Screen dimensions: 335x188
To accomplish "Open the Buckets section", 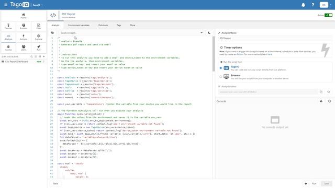I will (x=24, y=27).
